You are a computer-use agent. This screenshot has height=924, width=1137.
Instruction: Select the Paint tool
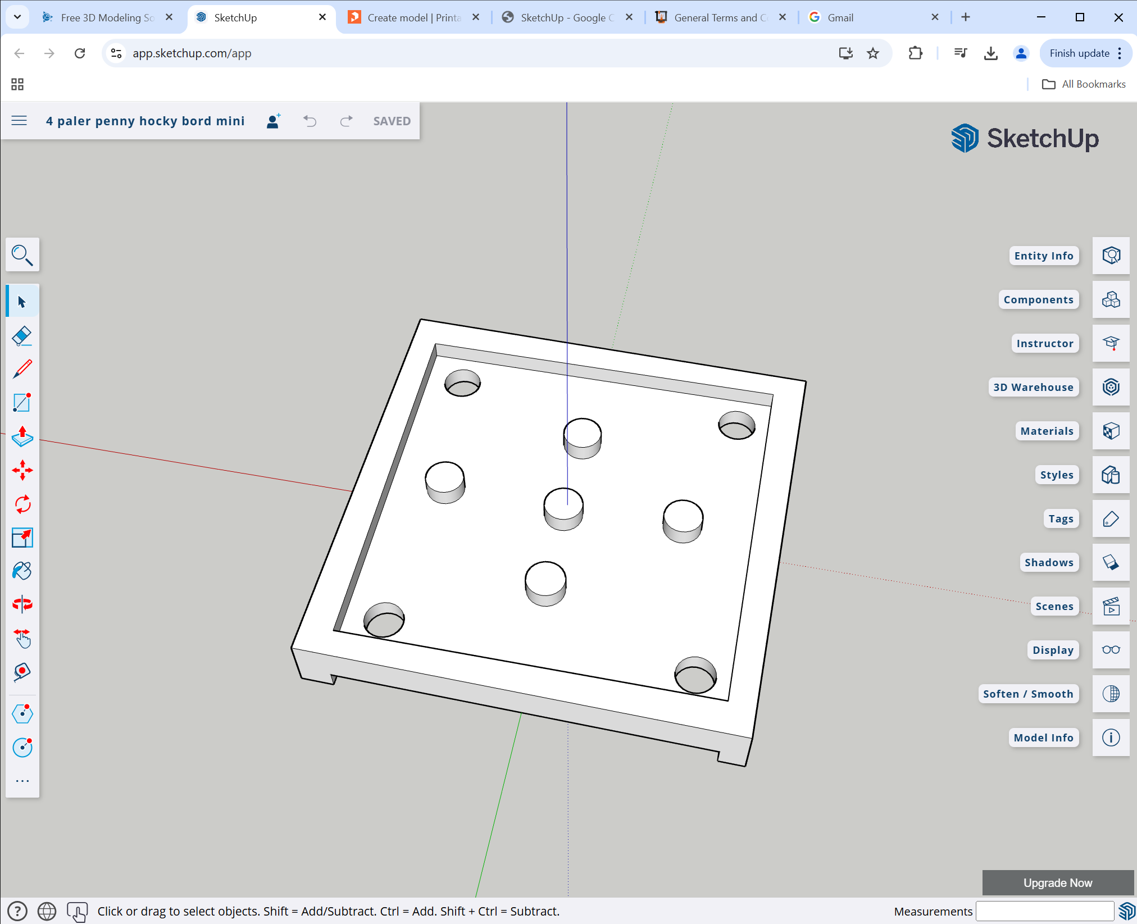coord(22,571)
